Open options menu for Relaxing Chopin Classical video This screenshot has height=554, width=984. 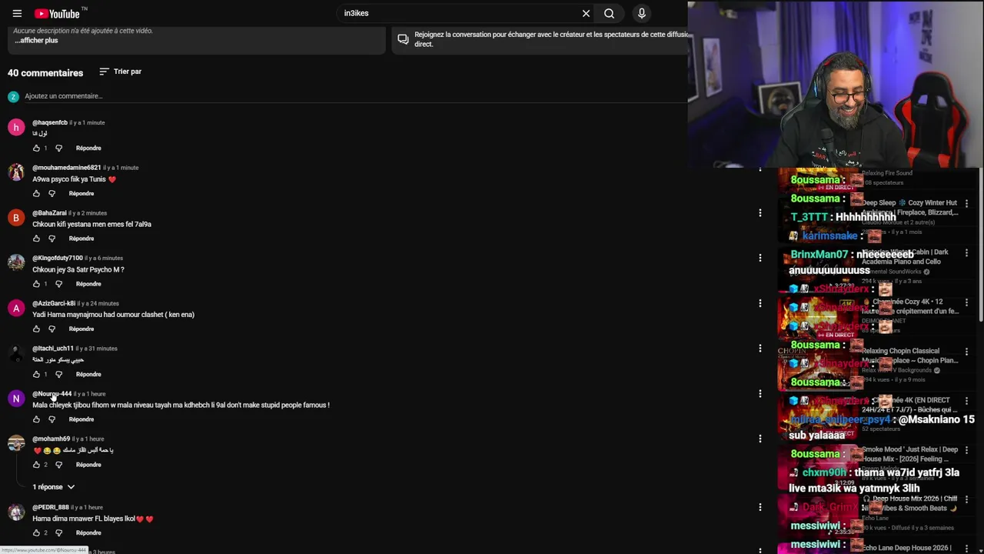(966, 351)
